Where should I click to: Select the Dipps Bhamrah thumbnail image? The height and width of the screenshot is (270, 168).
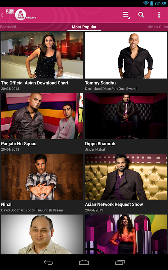(126, 116)
